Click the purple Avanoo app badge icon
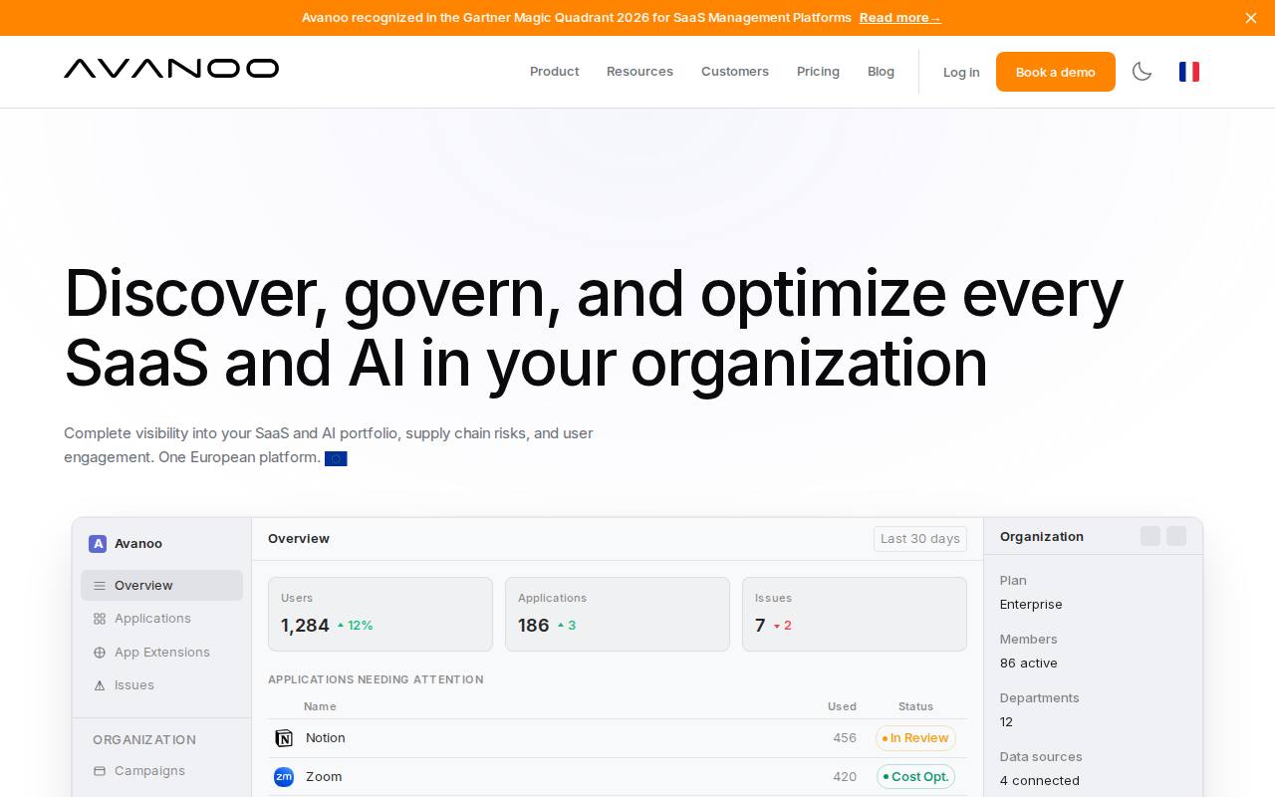The image size is (1275, 797). tap(98, 544)
